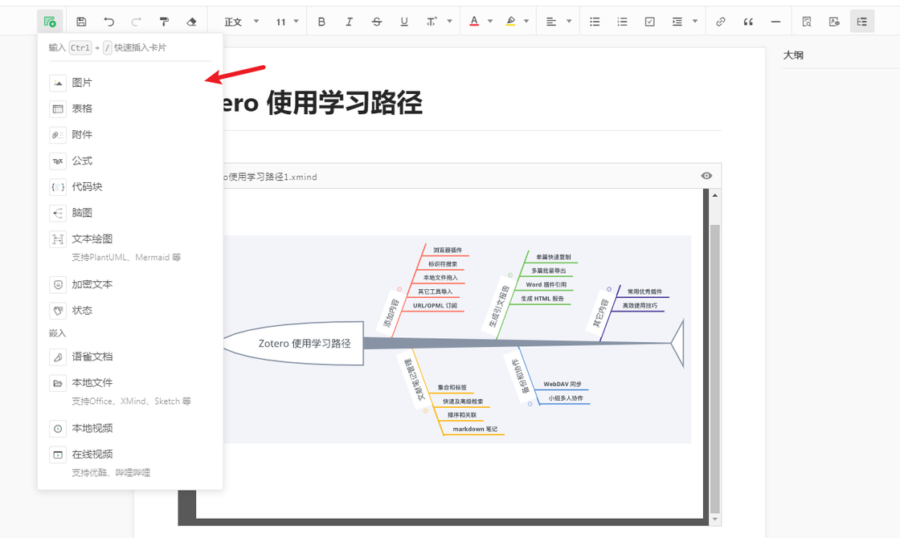This screenshot has height=538, width=900.
Task: Insert a bulleted list
Action: coord(595,22)
